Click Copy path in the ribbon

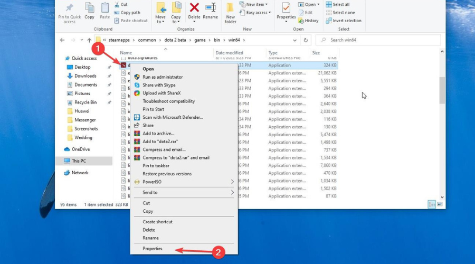(x=127, y=13)
